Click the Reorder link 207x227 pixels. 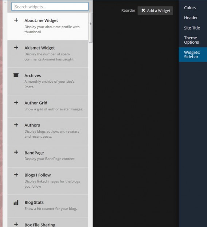coord(128,11)
